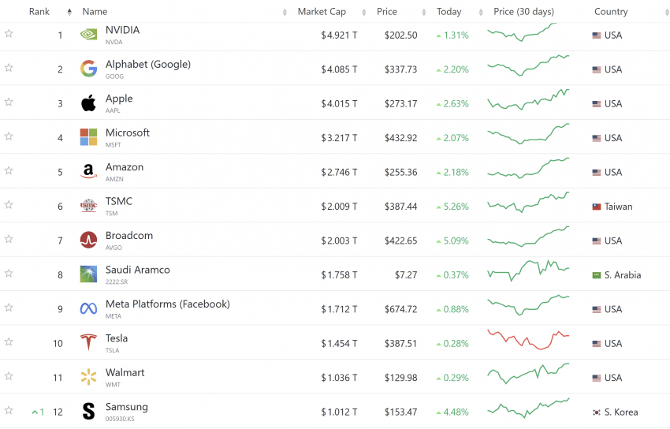Screen dimensions: 670x429
Task: Click the Samsung logo icon
Action: click(x=88, y=411)
